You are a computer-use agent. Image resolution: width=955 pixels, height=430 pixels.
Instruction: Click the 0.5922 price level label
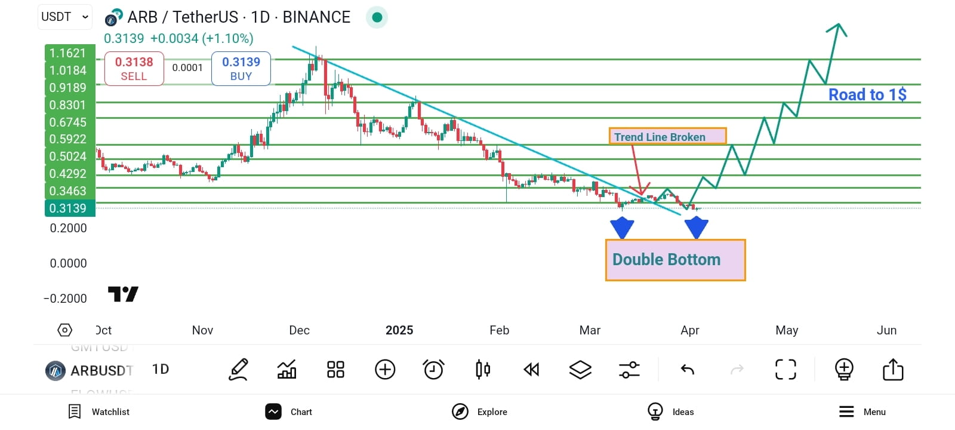(70, 139)
